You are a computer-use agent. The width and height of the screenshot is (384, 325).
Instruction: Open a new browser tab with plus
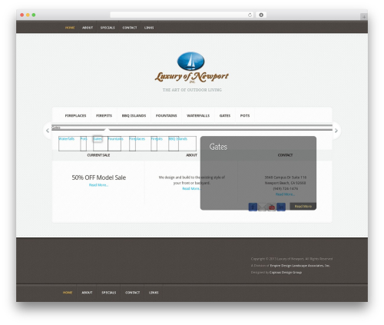pyautogui.click(x=364, y=17)
